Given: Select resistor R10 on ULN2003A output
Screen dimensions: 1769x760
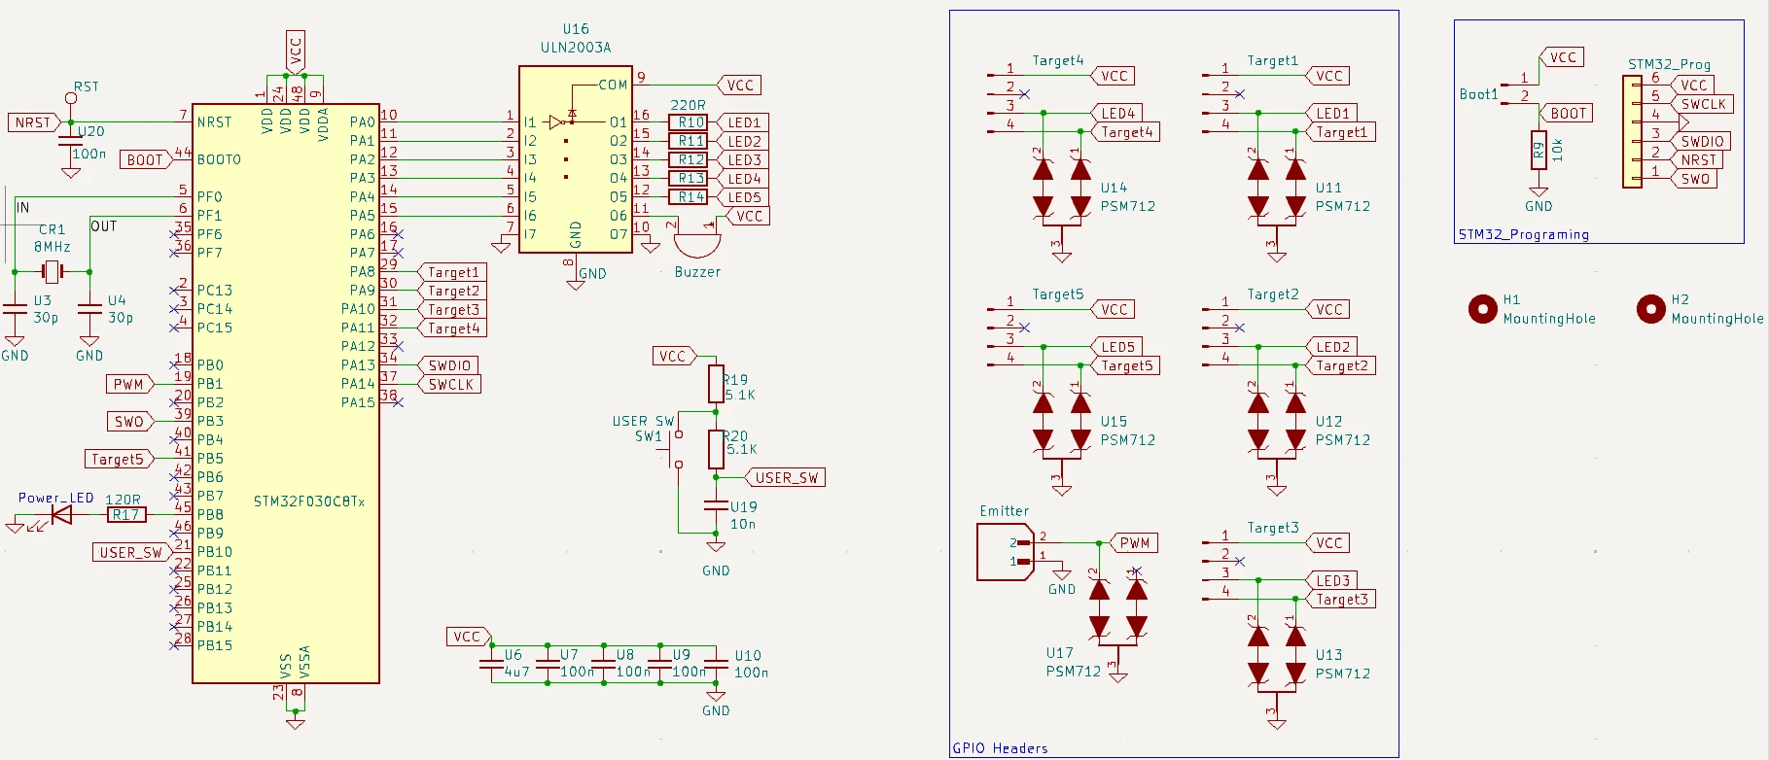Looking at the screenshot, I should [688, 122].
